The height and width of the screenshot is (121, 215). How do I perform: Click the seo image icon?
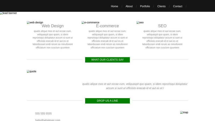click(140, 23)
